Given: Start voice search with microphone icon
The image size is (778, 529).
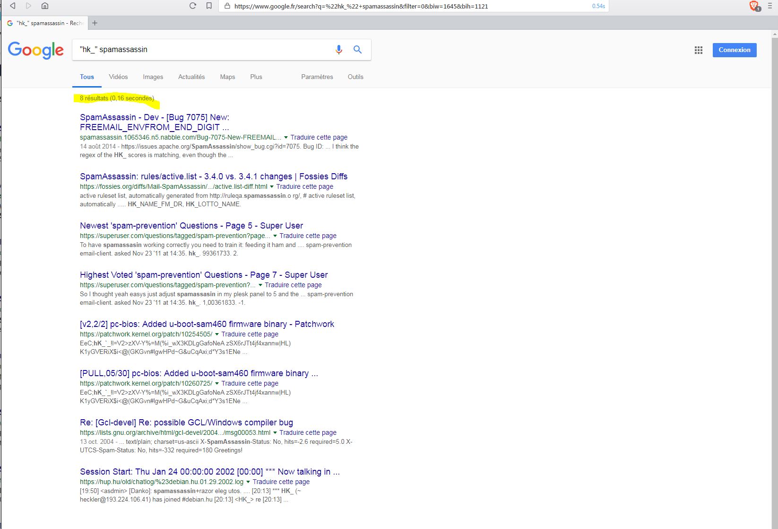Looking at the screenshot, I should click(x=338, y=50).
